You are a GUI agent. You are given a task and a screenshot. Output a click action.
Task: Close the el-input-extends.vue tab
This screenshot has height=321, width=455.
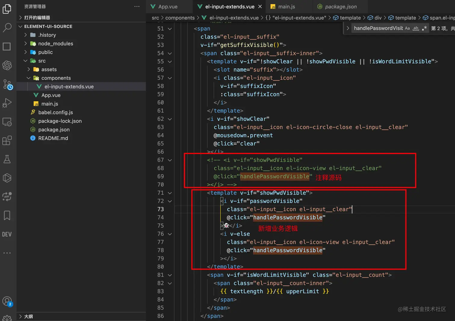coord(260,7)
